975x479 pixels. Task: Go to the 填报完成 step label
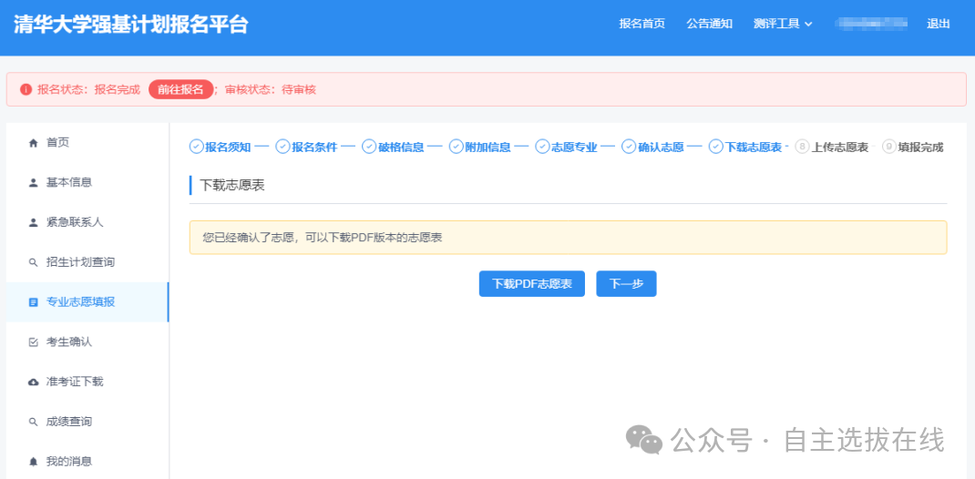click(x=920, y=148)
